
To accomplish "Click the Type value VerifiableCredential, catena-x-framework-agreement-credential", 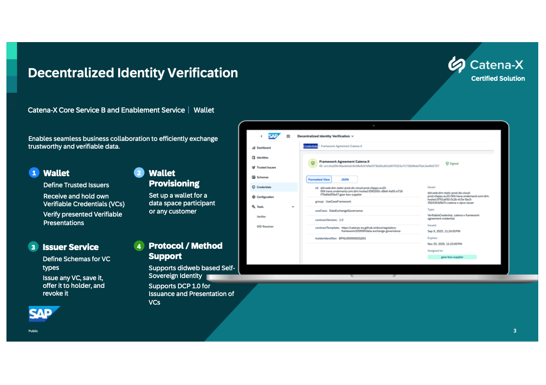I will (x=454, y=217).
